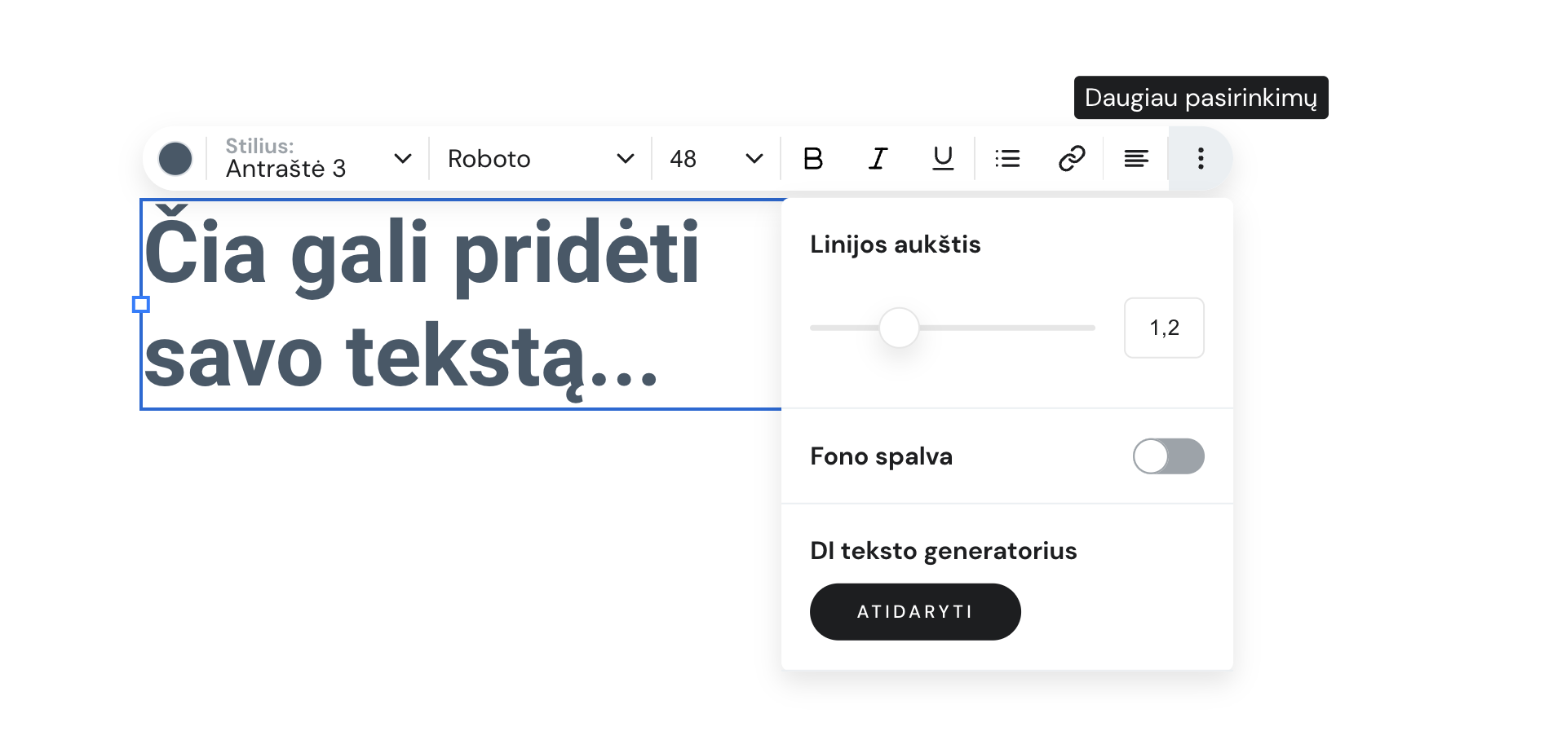Open the Stilius Antraštė 3 dropdown
This screenshot has height=740, width=1566.
coord(318,158)
